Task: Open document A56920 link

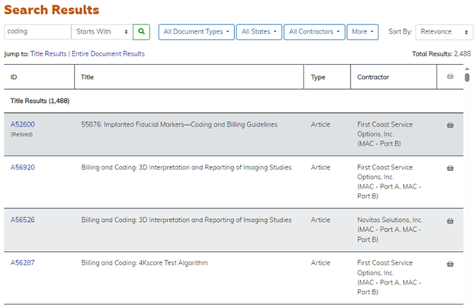Action: pos(22,168)
